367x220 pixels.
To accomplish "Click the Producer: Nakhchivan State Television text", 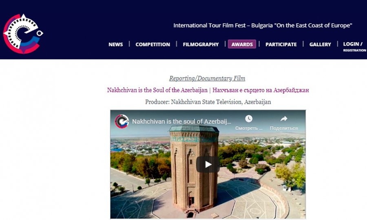I will point(208,102).
